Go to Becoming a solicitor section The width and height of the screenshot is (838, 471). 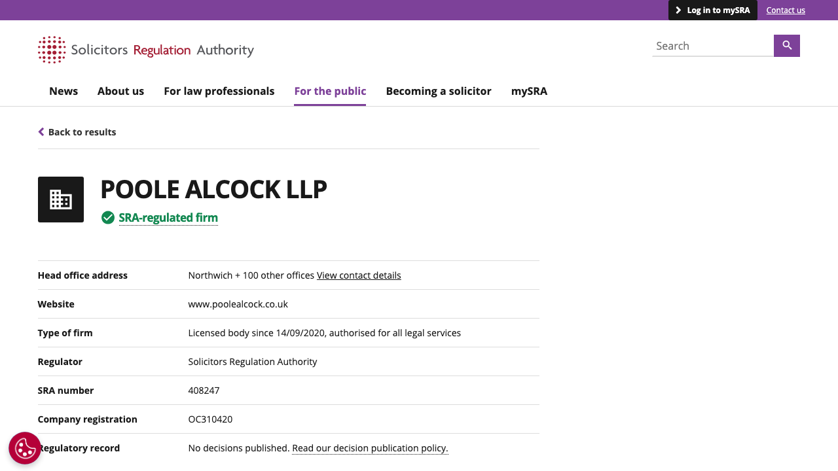click(439, 91)
